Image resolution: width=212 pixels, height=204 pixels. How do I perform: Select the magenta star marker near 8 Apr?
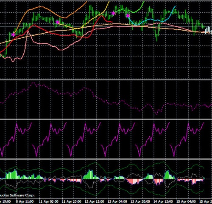[x=13, y=34]
